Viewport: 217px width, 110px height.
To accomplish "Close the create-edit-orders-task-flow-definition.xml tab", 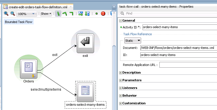I will pyautogui.click(x=71, y=7).
